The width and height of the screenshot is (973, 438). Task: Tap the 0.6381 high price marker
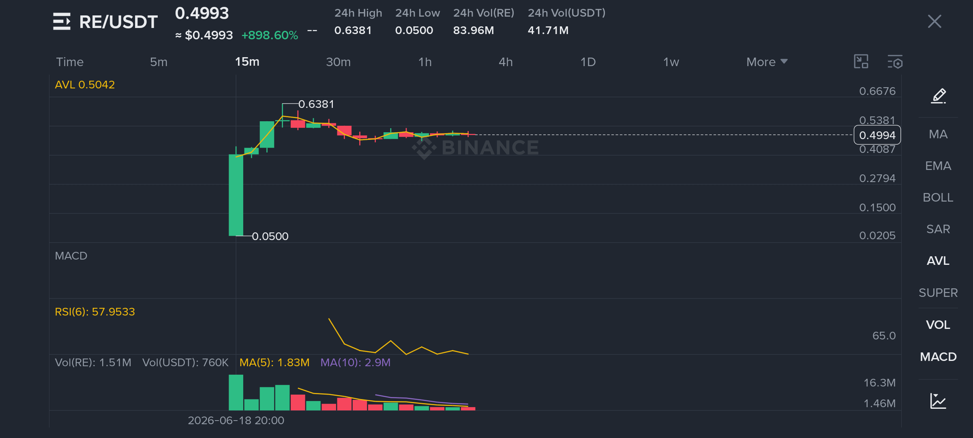[x=316, y=104]
